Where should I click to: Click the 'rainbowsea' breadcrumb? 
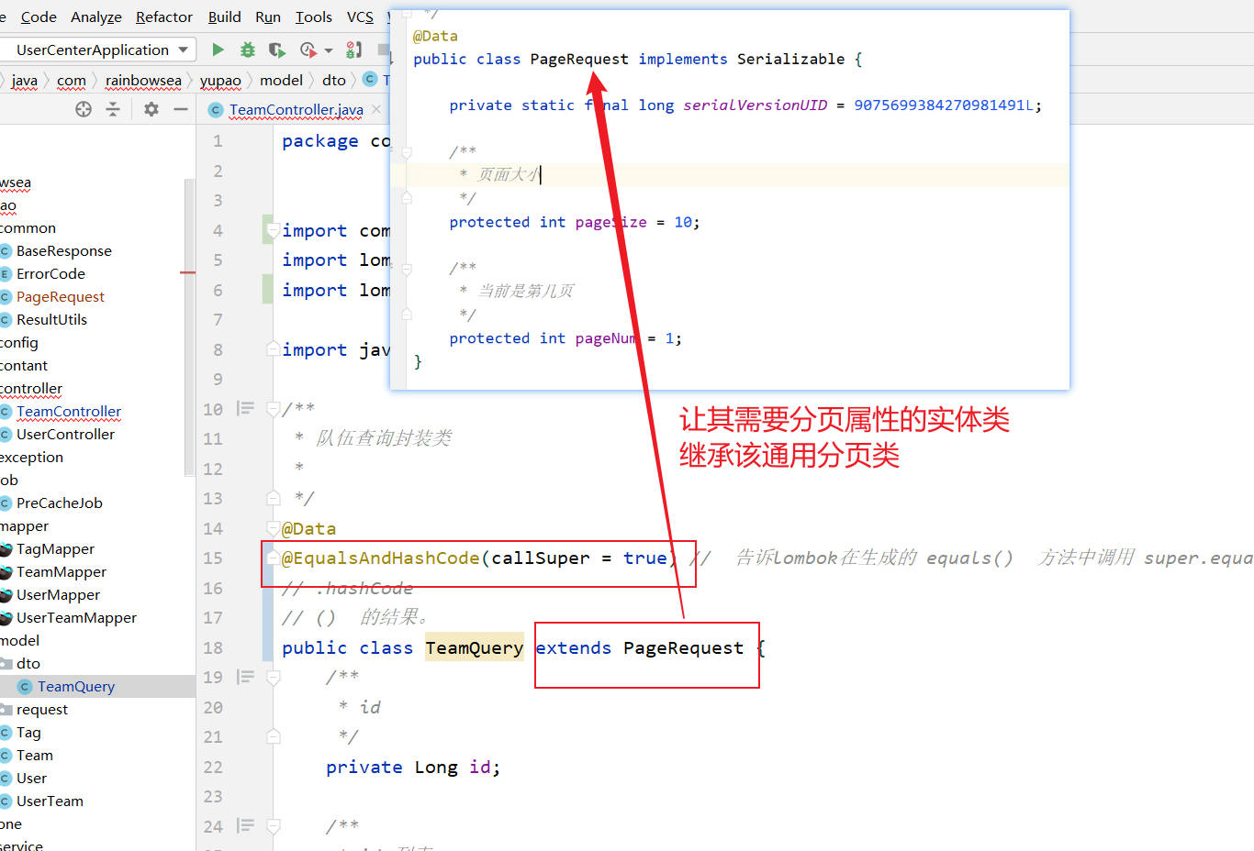tap(143, 80)
